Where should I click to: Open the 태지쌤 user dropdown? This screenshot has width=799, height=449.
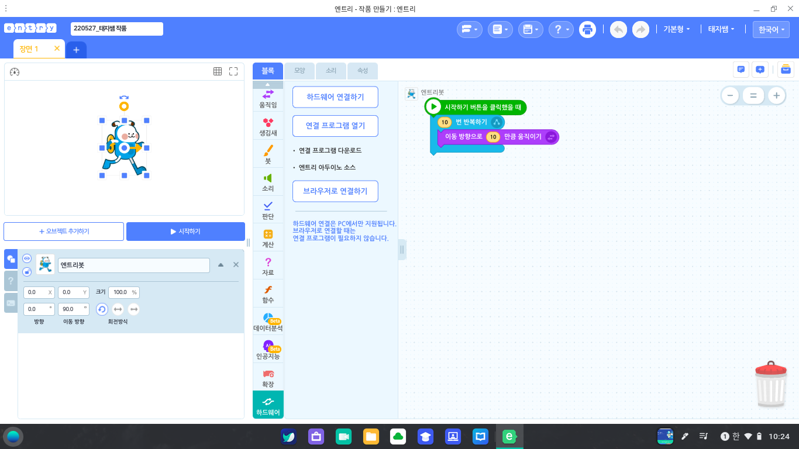[721, 29]
